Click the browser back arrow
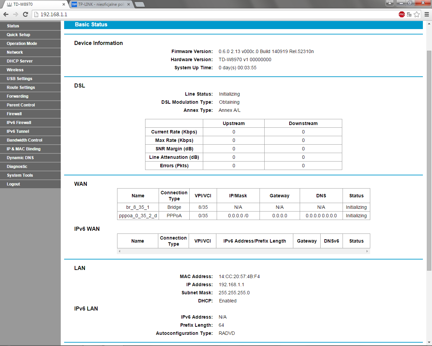Viewport: 432px width, 346px height. pos(6,14)
